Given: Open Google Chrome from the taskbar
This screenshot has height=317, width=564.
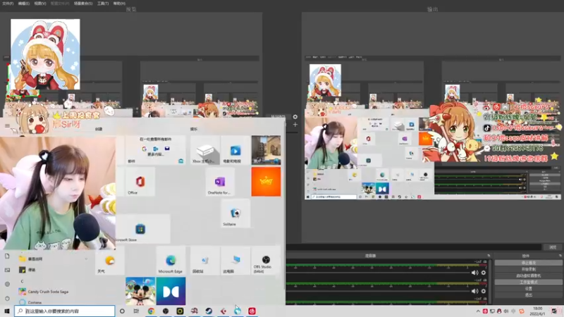Looking at the screenshot, I should click(x=151, y=311).
